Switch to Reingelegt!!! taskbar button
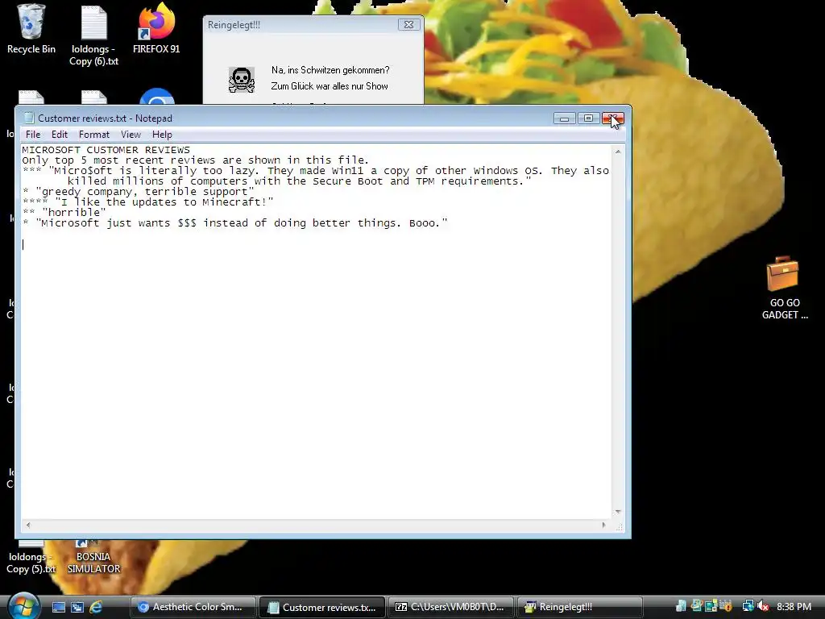This screenshot has height=619, width=825. pyautogui.click(x=580, y=607)
